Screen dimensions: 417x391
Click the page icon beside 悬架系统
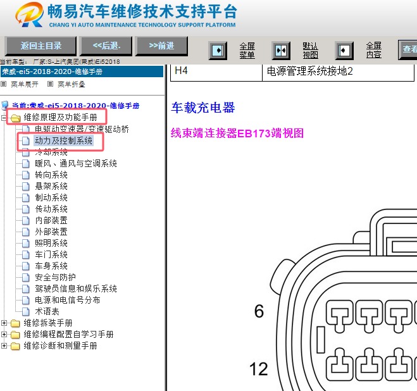[x=25, y=187]
